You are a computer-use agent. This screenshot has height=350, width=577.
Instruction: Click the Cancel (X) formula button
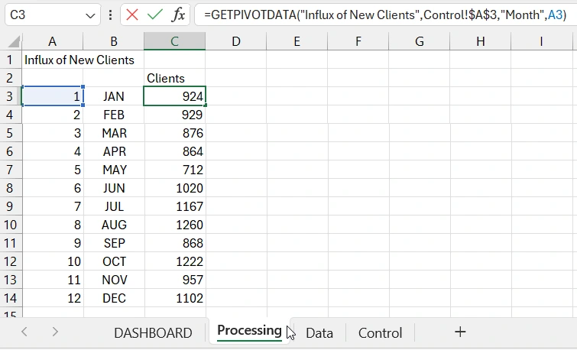[x=132, y=15]
